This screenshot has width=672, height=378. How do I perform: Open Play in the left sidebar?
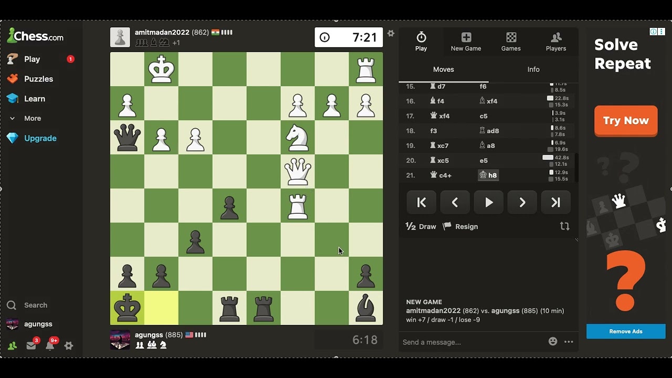point(31,59)
